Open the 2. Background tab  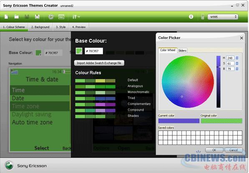click(x=40, y=27)
